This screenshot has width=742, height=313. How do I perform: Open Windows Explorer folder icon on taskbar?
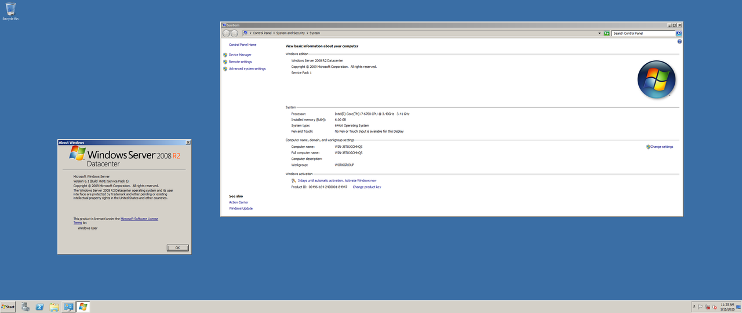tap(54, 307)
